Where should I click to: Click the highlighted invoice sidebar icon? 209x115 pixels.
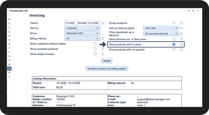coord(9,69)
